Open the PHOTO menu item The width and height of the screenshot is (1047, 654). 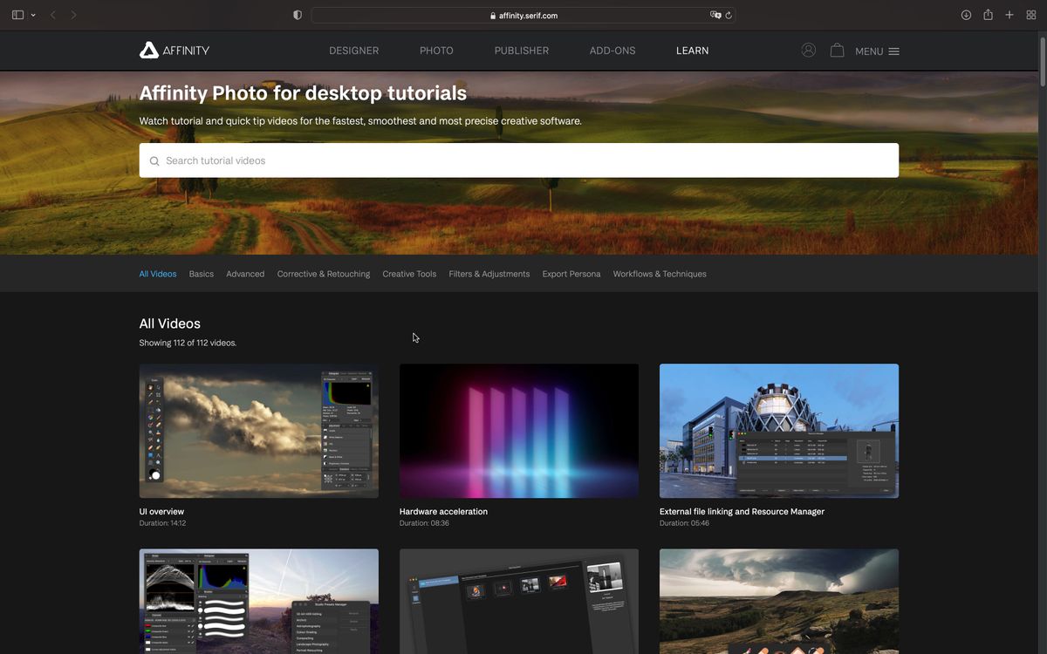436,50
